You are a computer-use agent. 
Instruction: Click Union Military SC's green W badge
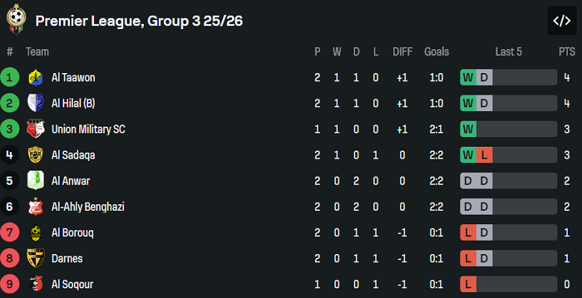coord(469,129)
